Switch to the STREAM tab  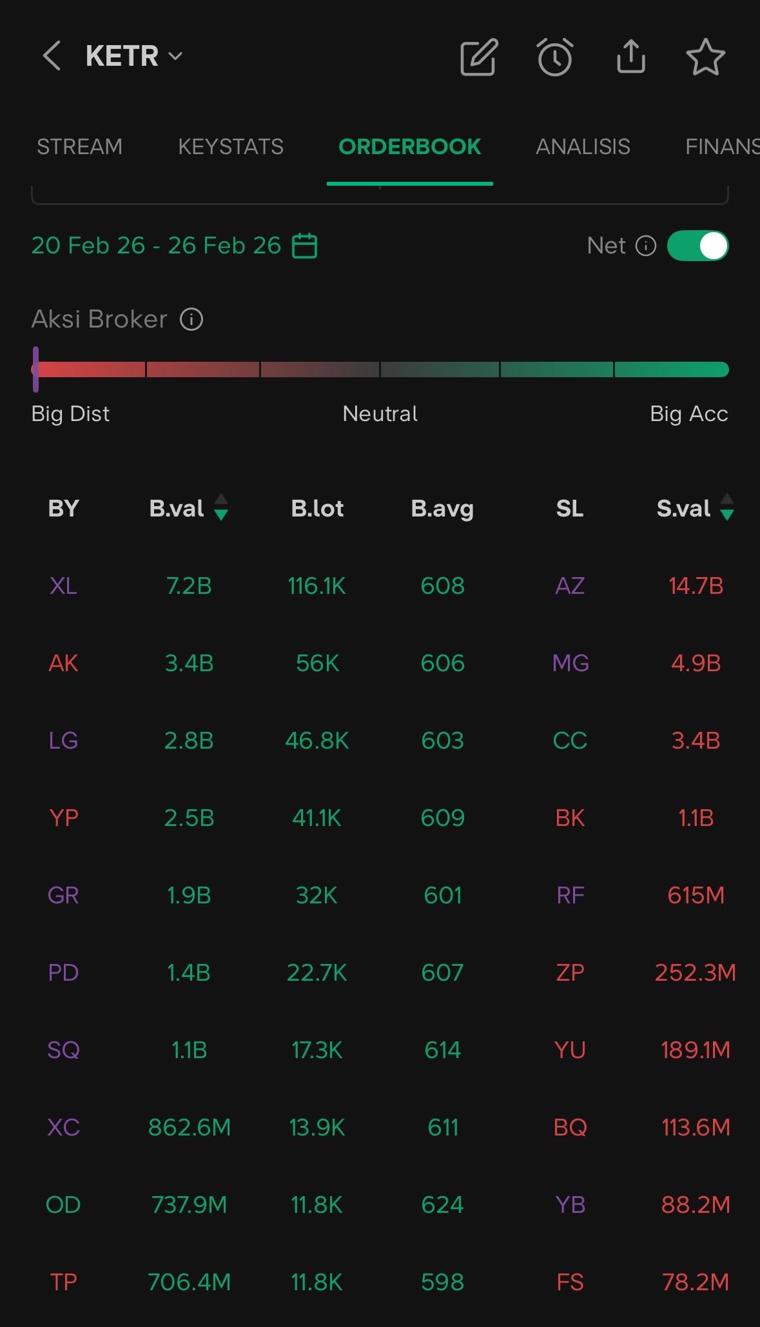79,146
